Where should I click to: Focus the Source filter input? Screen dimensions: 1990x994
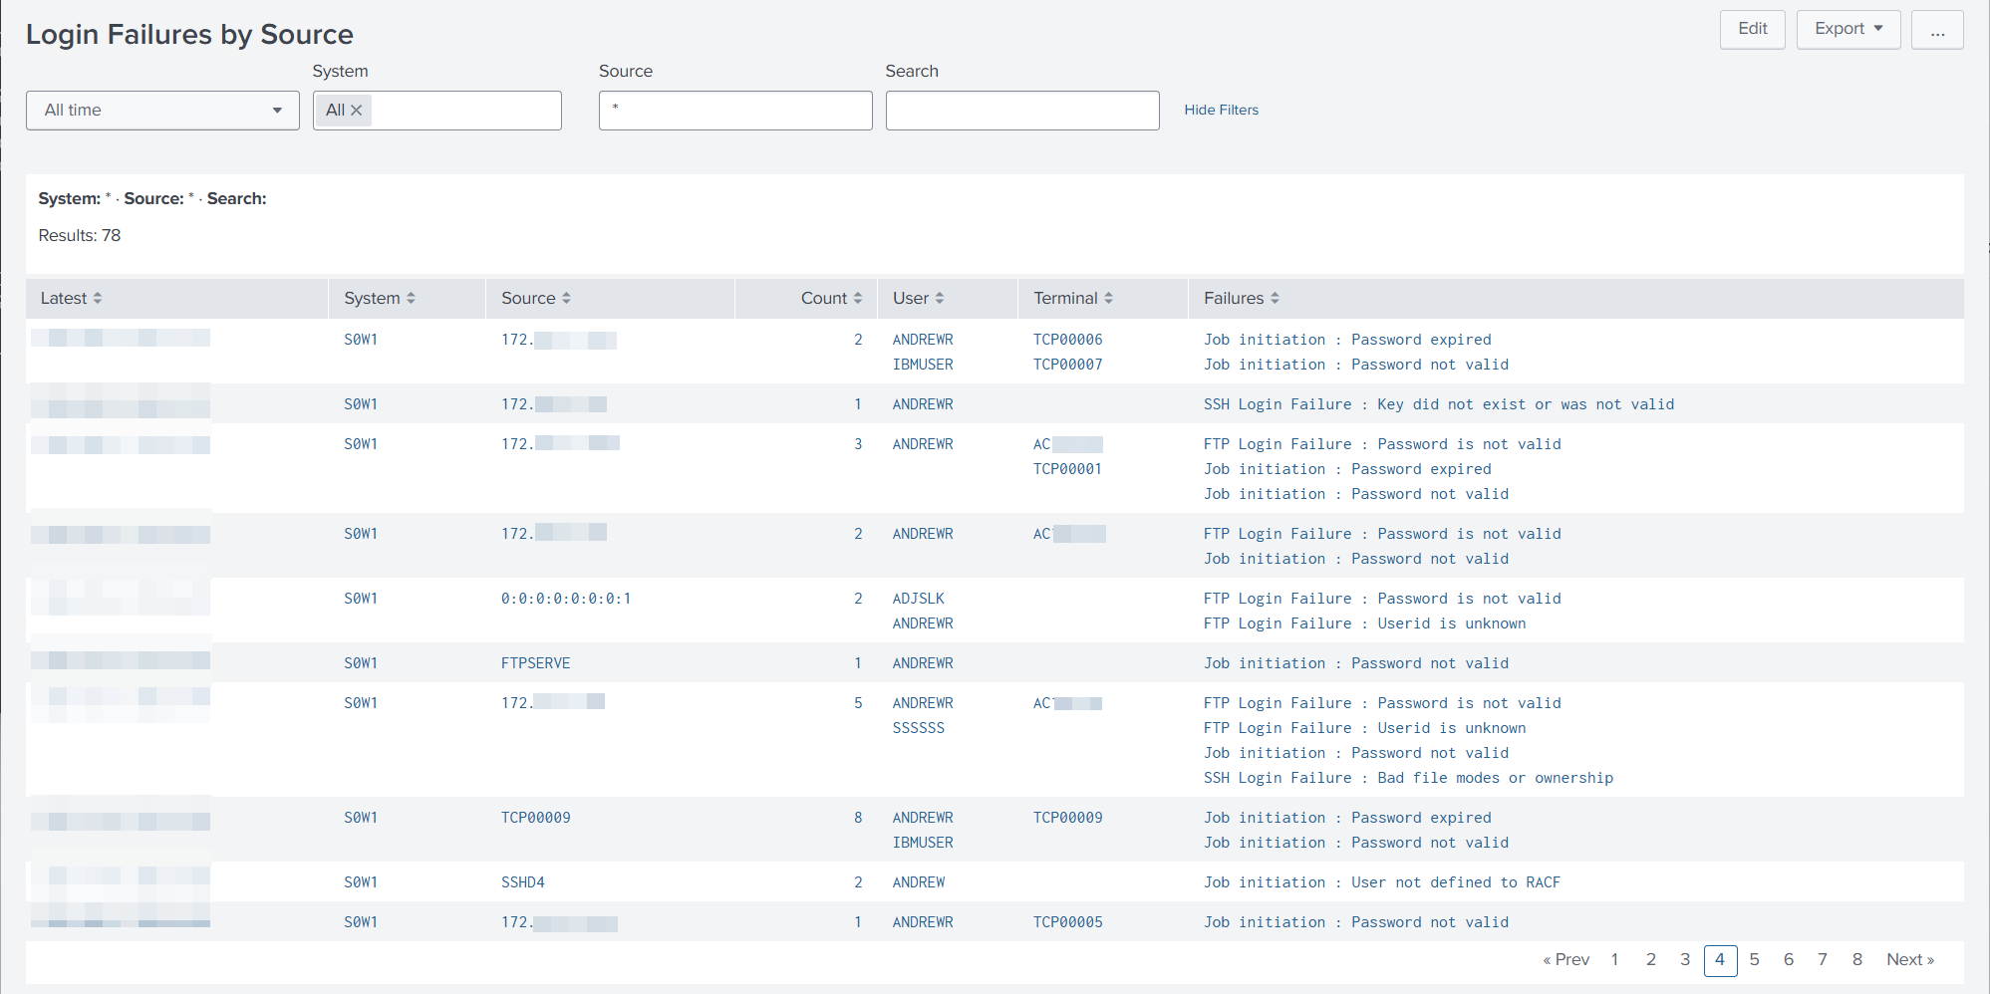[735, 111]
